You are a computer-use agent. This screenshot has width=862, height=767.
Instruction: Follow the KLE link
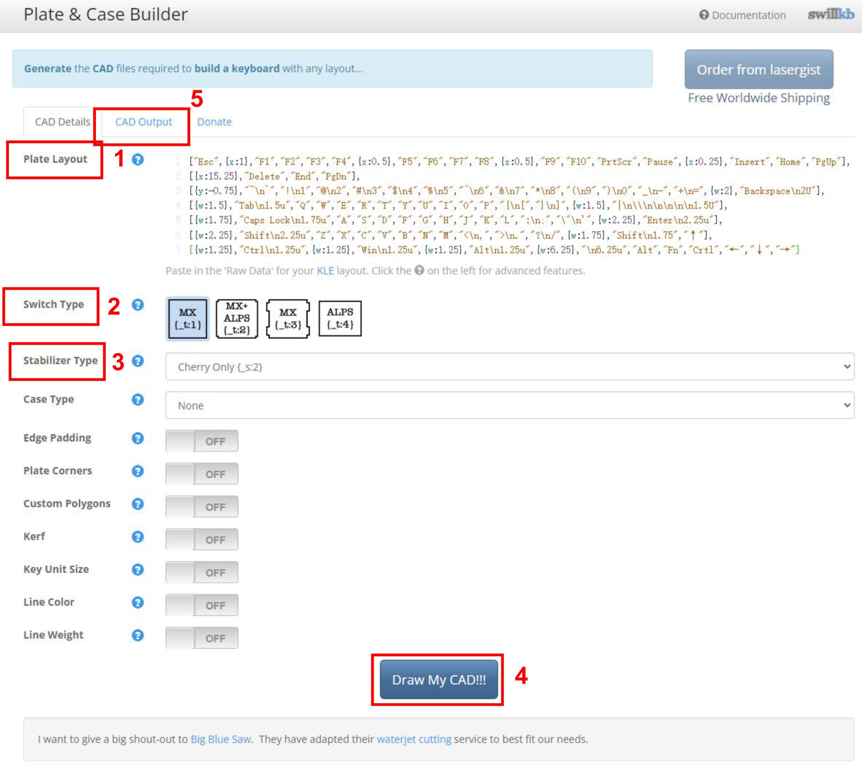pyautogui.click(x=325, y=271)
